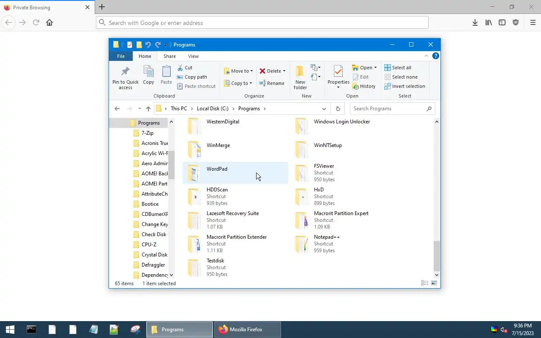The width and height of the screenshot is (541, 338).
Task: Click in Search Programs box
Action: (x=392, y=109)
